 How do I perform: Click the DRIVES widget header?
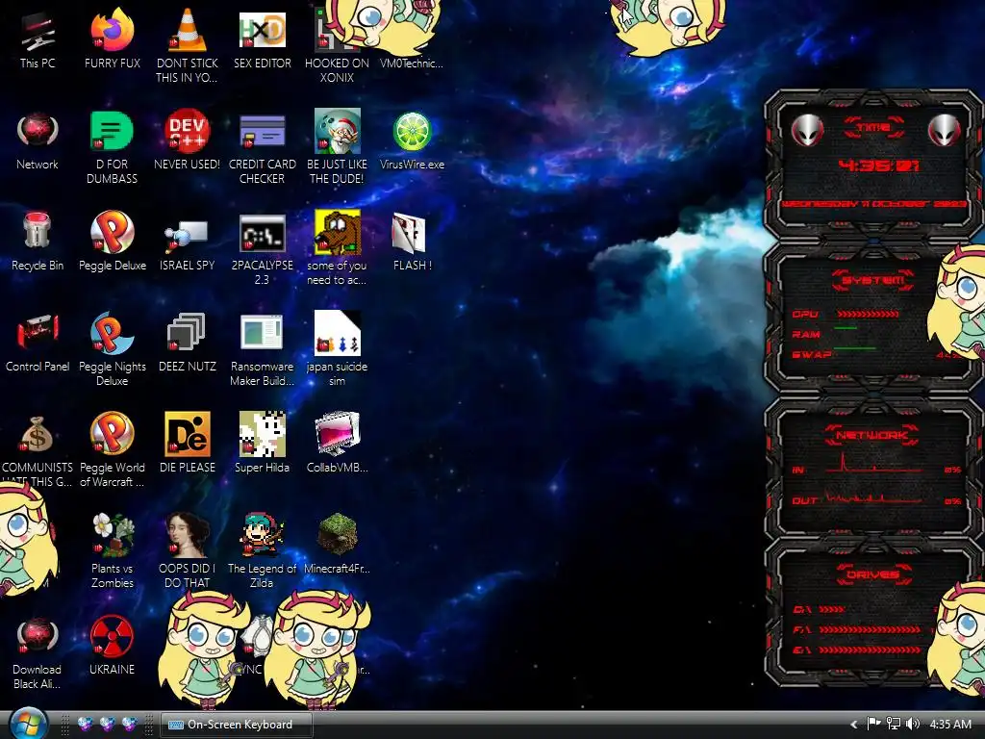(873, 574)
